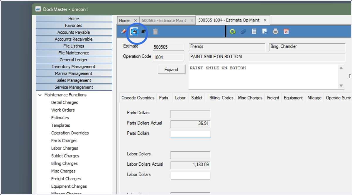
Task: Open the Misc Charges tab
Action: pos(250,98)
